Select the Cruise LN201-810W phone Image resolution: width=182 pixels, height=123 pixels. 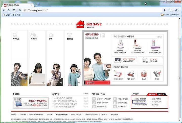point(155,47)
